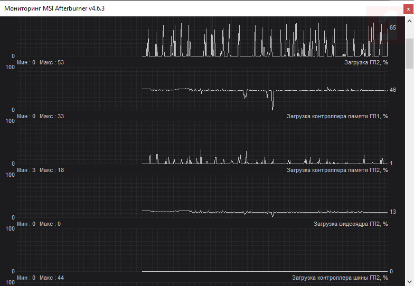Click the 'Мин : 3 Макс : 18' statistics text
This screenshot has width=414, height=286.
40,170
